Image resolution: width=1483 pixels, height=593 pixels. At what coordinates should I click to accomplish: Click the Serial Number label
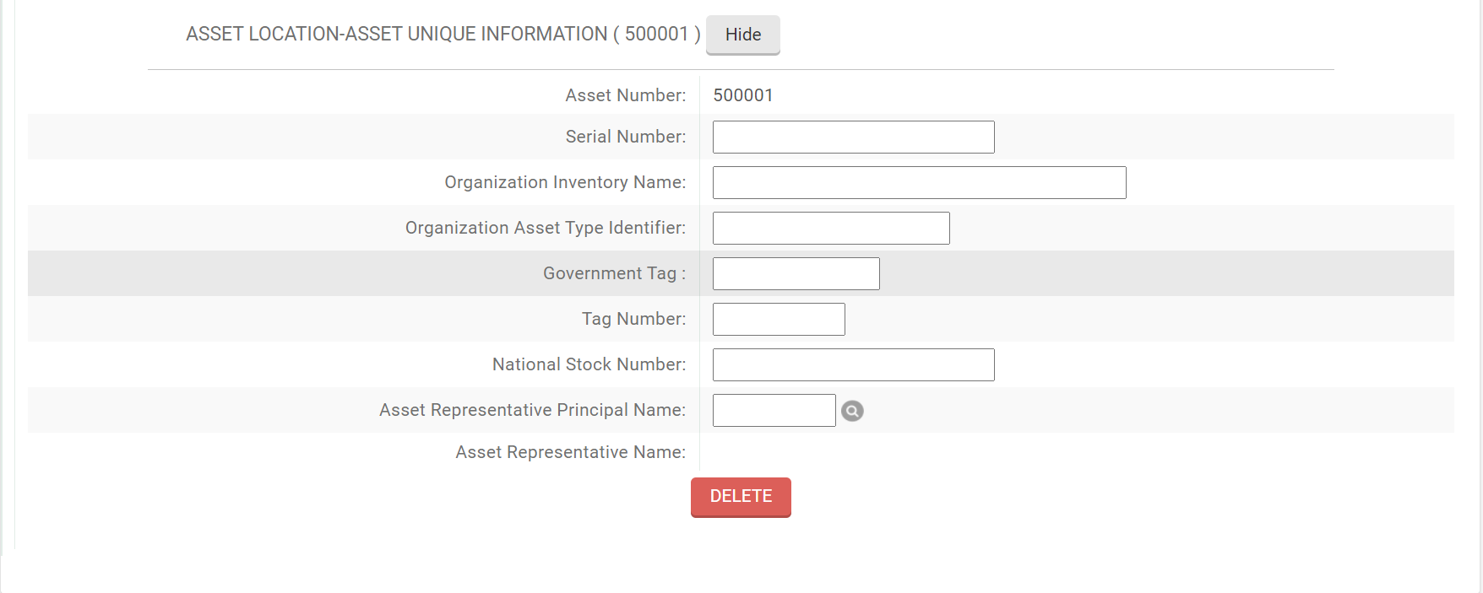(626, 136)
